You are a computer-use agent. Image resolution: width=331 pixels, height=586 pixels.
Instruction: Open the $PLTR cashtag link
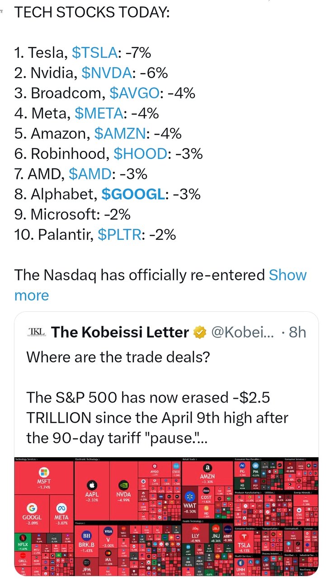pyautogui.click(x=119, y=234)
